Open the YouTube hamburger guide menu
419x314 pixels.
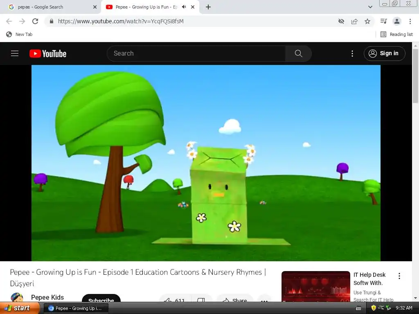tap(15, 54)
